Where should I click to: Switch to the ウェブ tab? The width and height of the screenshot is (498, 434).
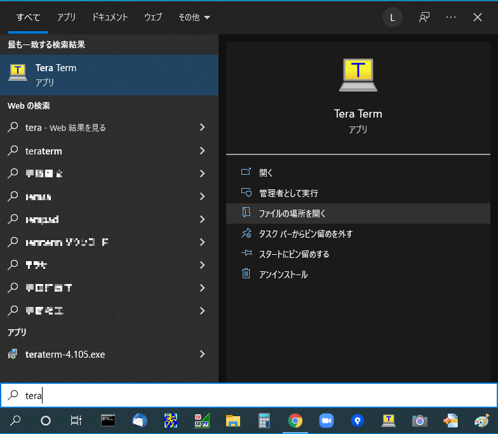click(x=153, y=17)
